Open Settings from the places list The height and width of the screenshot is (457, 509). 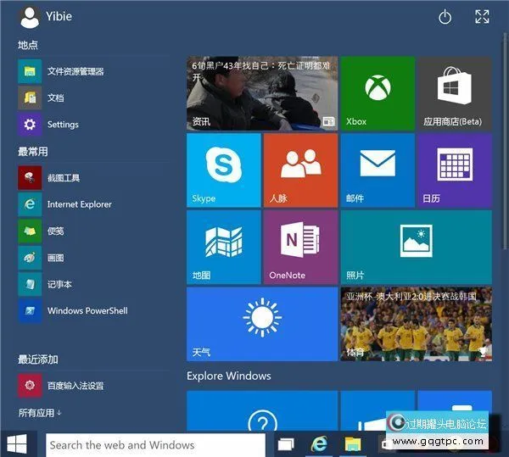pyautogui.click(x=62, y=125)
